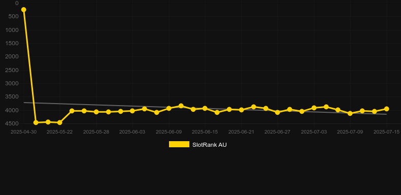This screenshot has height=195, width=401.
Task: Click the 3500 y-axis label
Action: [12, 96]
